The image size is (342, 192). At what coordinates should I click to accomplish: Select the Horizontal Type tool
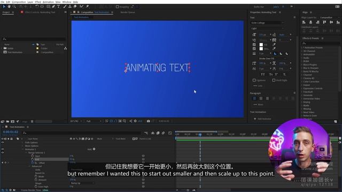pos(58,7)
